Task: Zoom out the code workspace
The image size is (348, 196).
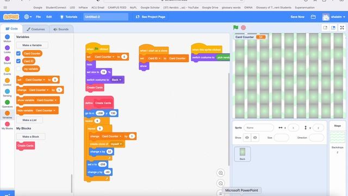Action: click(x=221, y=183)
